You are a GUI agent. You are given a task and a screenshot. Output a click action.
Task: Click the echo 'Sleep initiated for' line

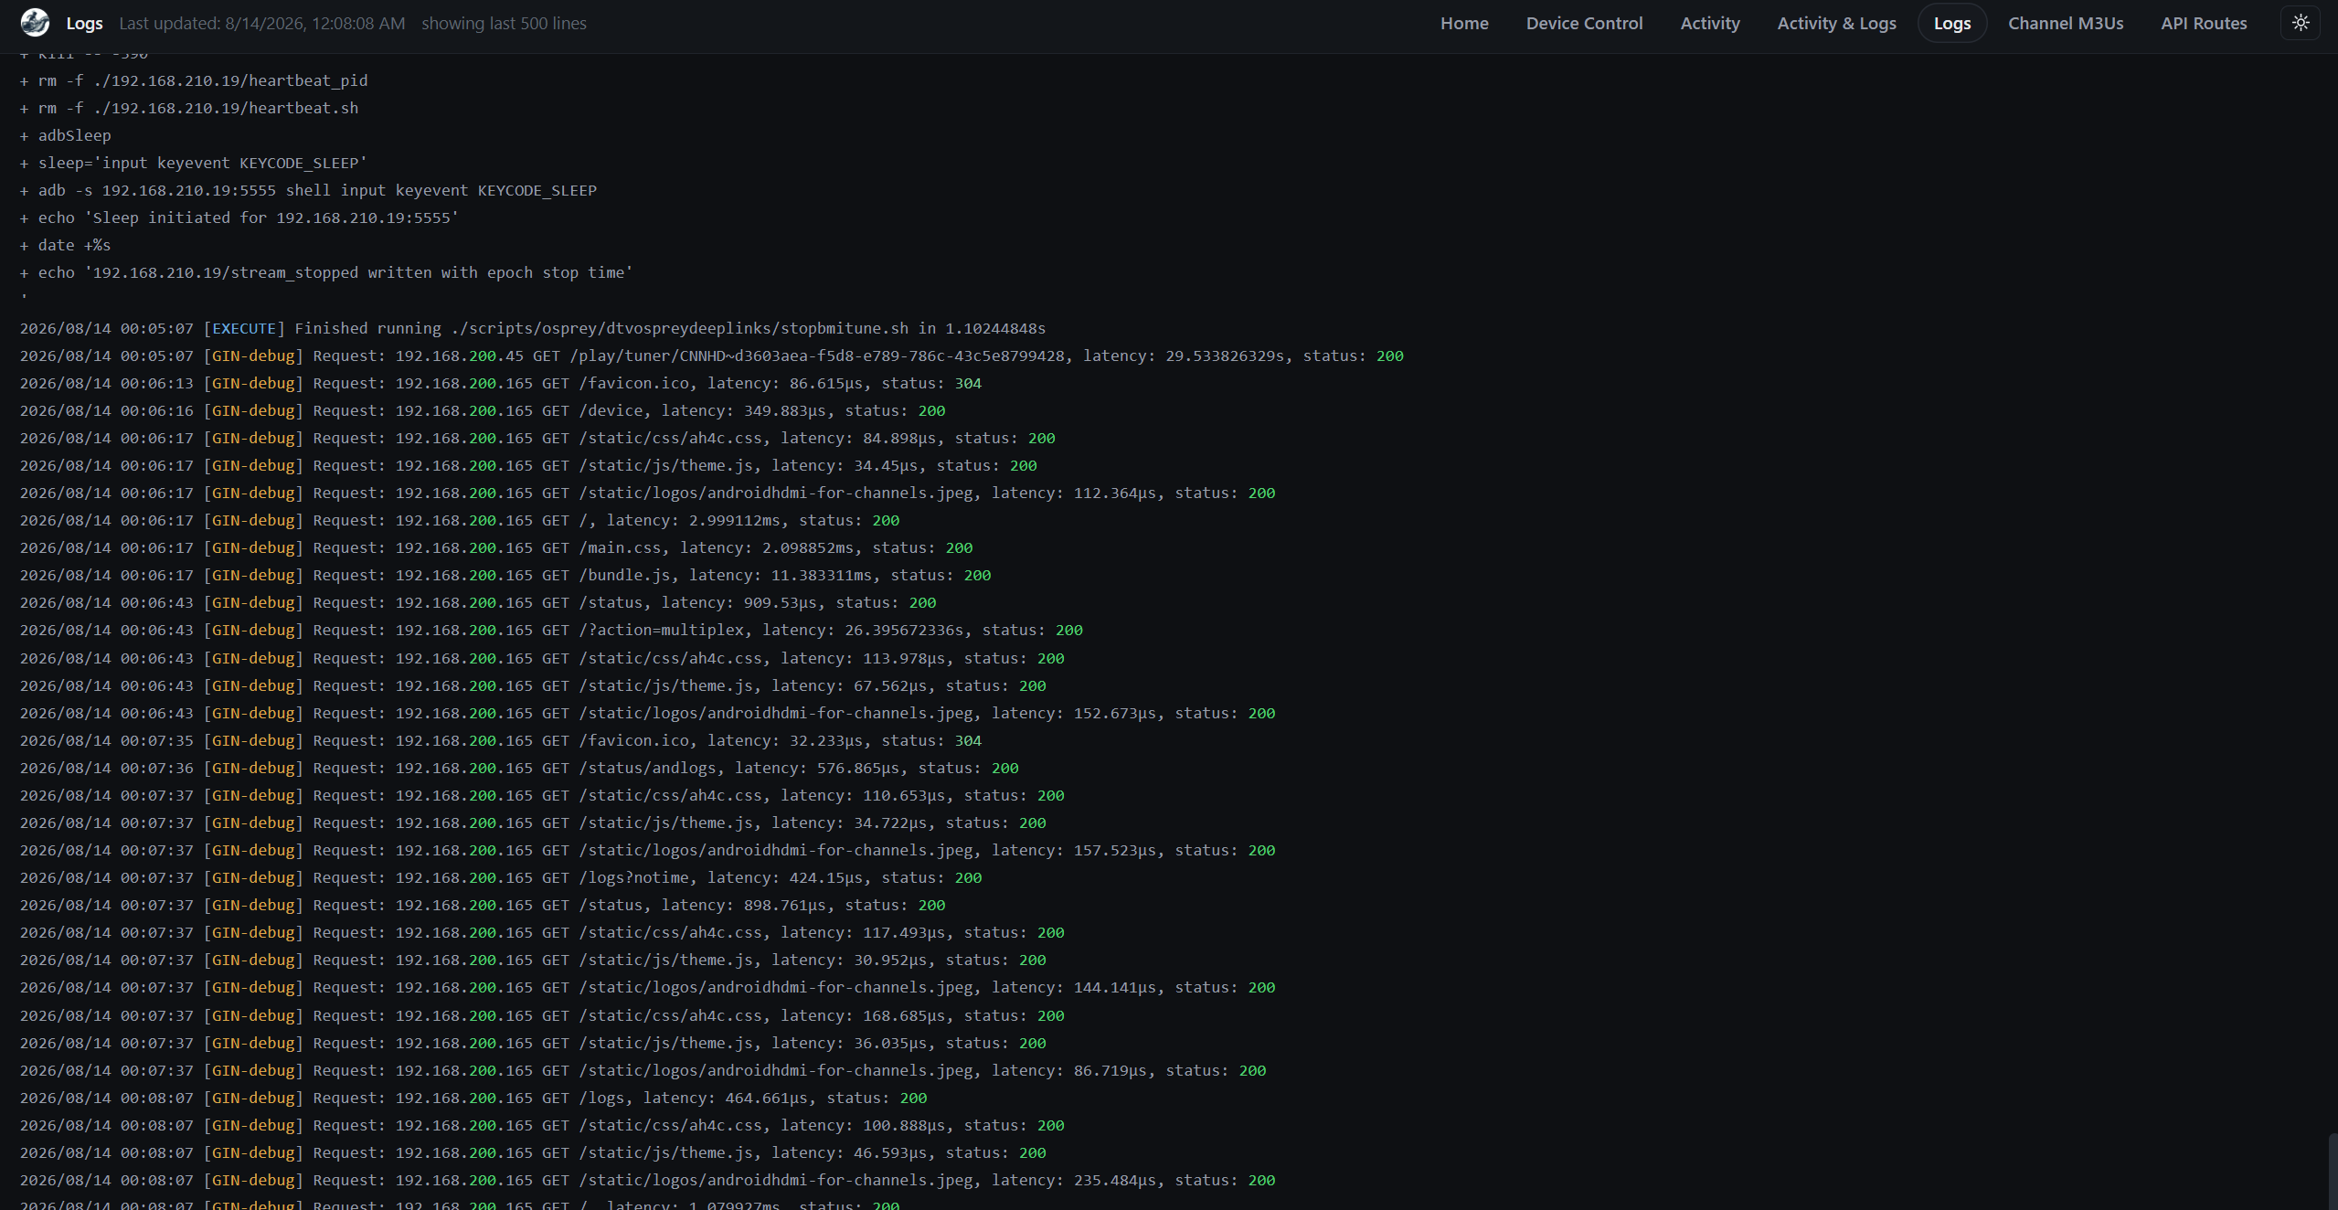click(239, 218)
